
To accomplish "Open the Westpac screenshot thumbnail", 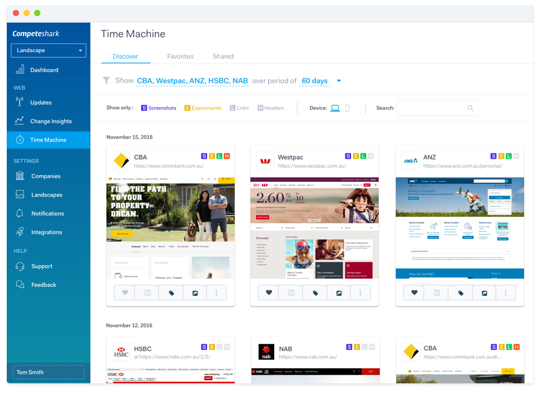I will (x=314, y=228).
